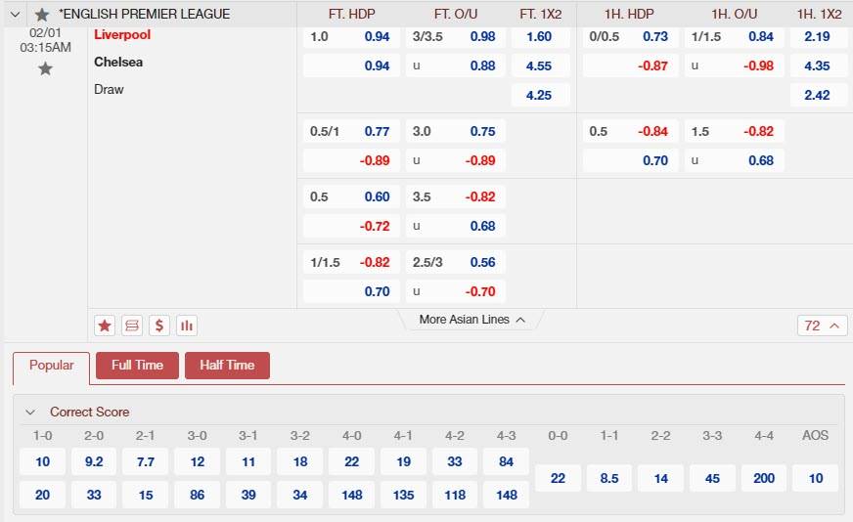Select the 1H 1X2 draw odds of 2.42
Screen dimensions: 853x522
coord(818,96)
